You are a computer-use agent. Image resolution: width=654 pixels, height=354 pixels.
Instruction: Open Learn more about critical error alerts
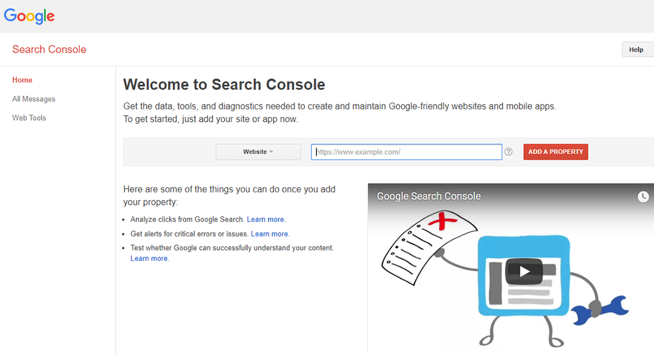point(269,234)
